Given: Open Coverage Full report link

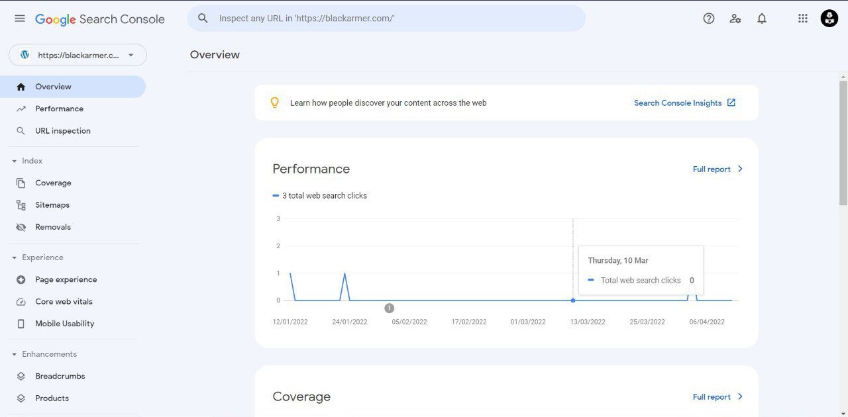Looking at the screenshot, I should click(712, 397).
